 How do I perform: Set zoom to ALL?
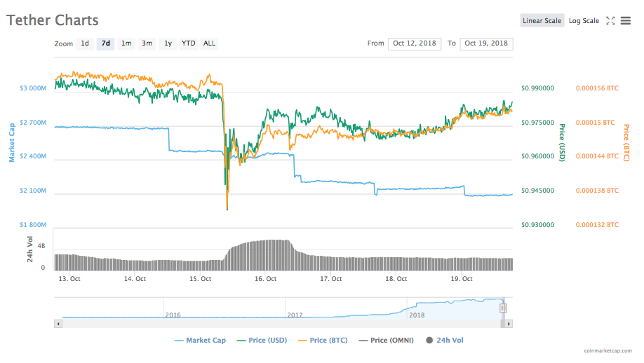(210, 43)
